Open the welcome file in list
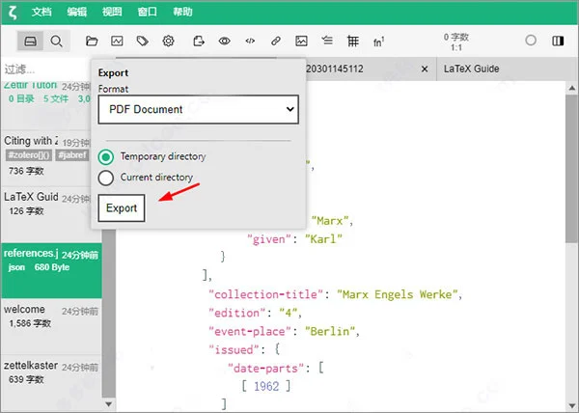Screen dimensions: 579x413 (x=51, y=317)
